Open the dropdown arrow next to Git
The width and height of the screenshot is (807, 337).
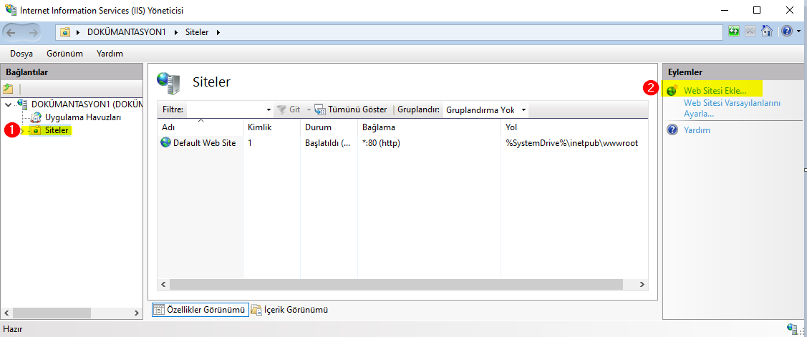(309, 110)
